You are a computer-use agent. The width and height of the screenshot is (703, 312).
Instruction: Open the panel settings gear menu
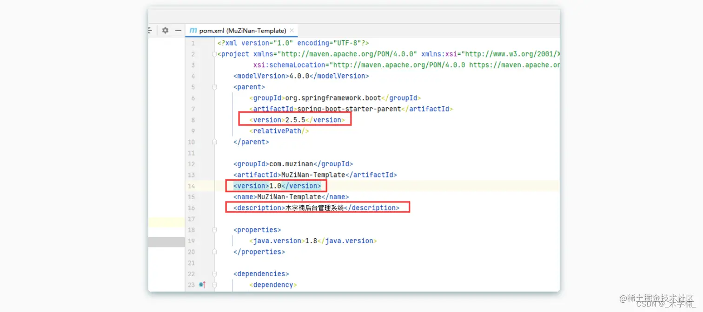(165, 31)
